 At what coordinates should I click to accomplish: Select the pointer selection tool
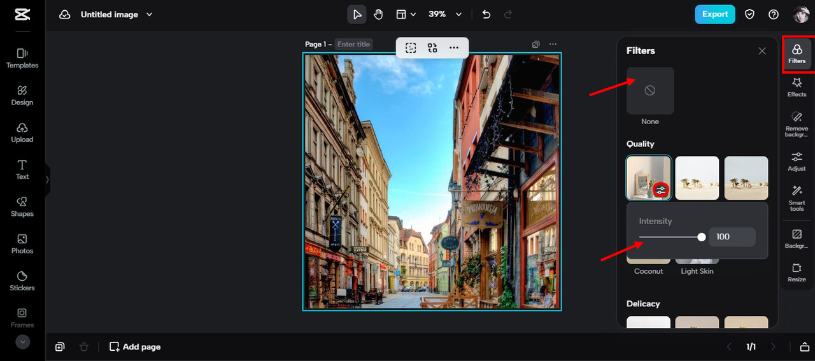pyautogui.click(x=357, y=15)
